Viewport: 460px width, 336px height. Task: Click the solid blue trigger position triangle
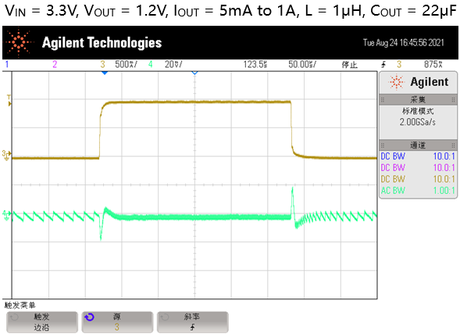click(x=105, y=73)
